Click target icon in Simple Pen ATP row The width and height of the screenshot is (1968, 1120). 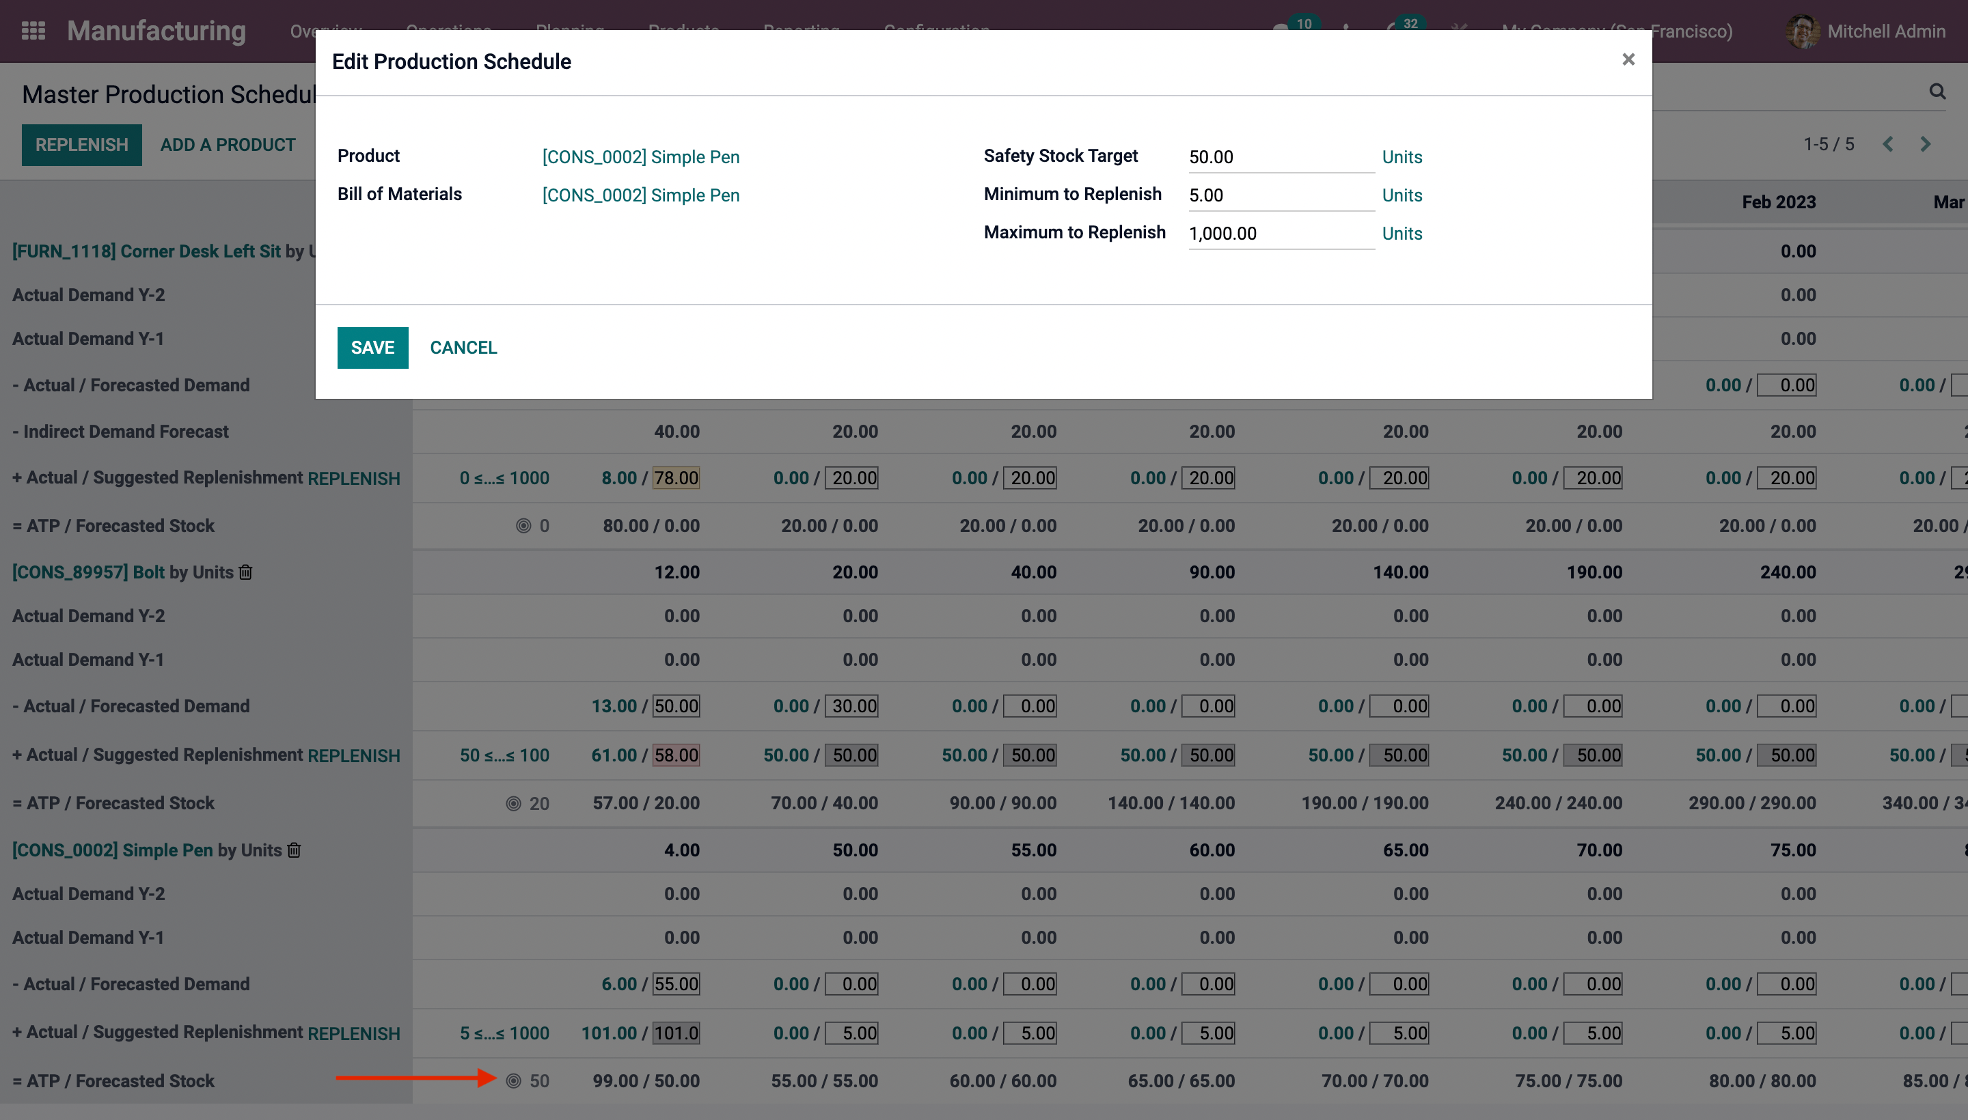coord(513,1081)
